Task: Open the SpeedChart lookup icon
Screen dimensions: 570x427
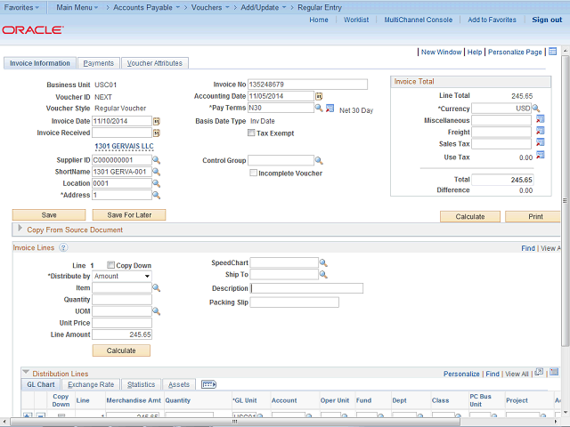Action: [323, 263]
